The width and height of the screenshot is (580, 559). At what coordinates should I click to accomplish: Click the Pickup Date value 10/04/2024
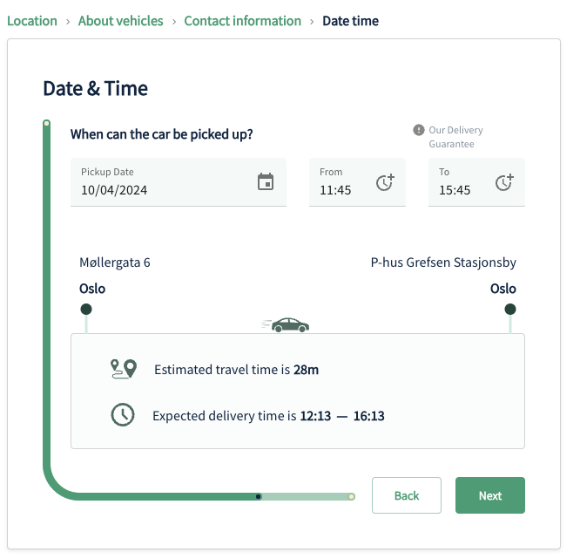coord(114,190)
